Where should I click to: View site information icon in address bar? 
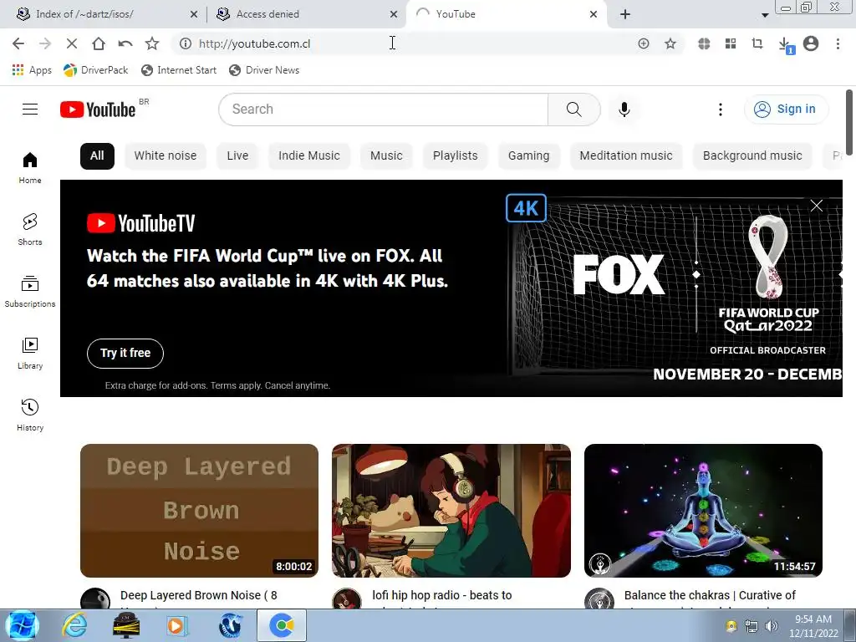coord(186,43)
